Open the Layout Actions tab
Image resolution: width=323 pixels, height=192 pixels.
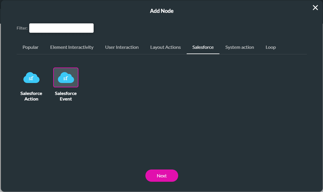pos(165,47)
